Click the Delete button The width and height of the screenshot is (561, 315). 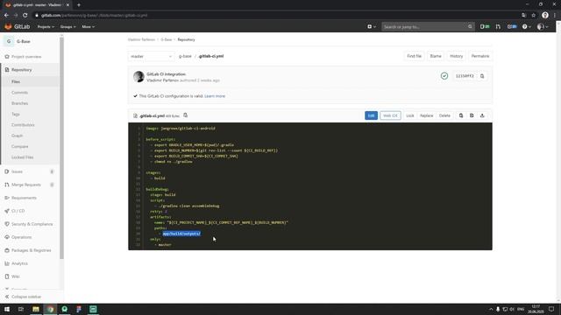click(444, 115)
